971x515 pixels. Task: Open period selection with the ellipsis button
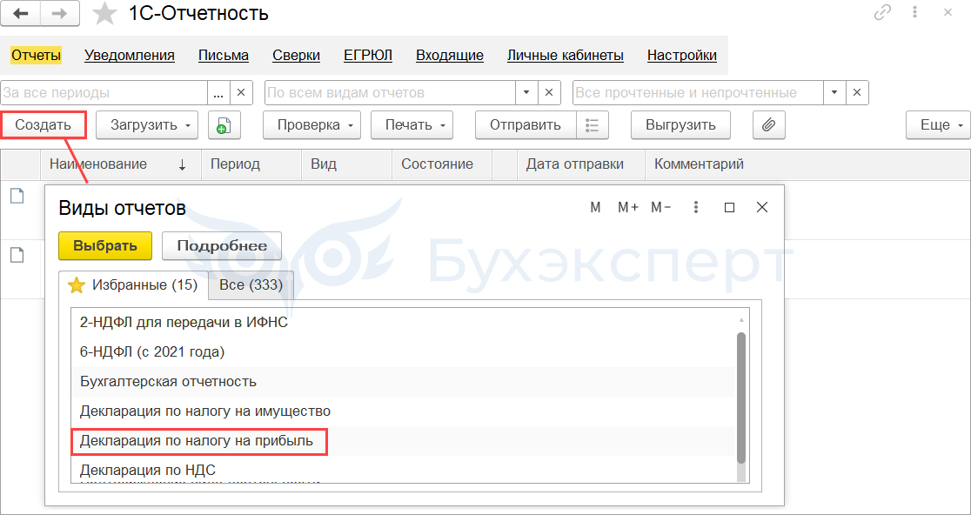[218, 93]
